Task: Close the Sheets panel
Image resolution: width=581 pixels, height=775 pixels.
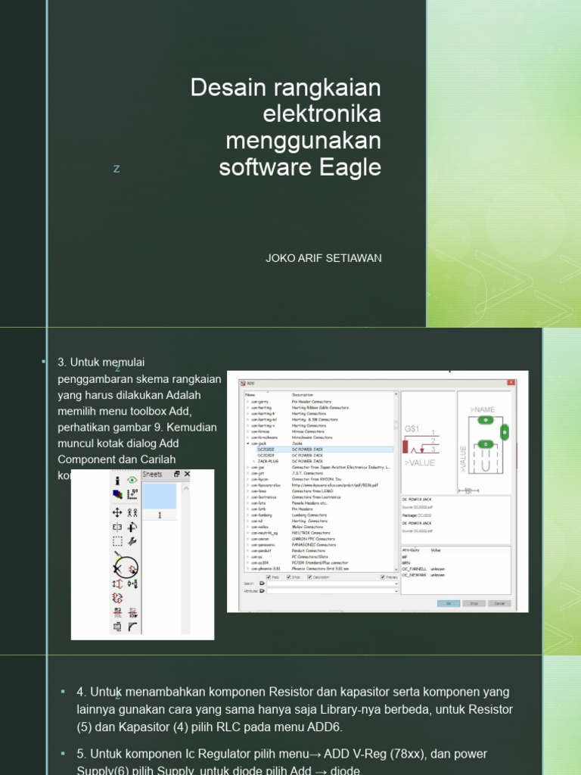Action: [187, 474]
